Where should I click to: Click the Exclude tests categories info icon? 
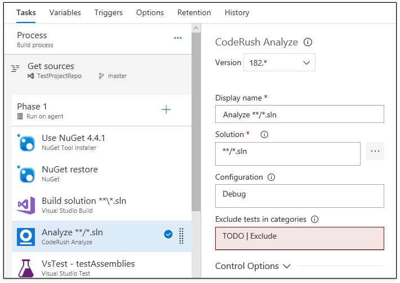[x=314, y=219]
